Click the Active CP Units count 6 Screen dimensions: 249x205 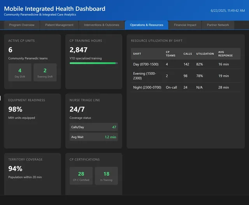pyautogui.click(x=11, y=50)
